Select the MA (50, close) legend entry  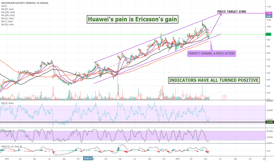pyautogui.click(x=7, y=9)
